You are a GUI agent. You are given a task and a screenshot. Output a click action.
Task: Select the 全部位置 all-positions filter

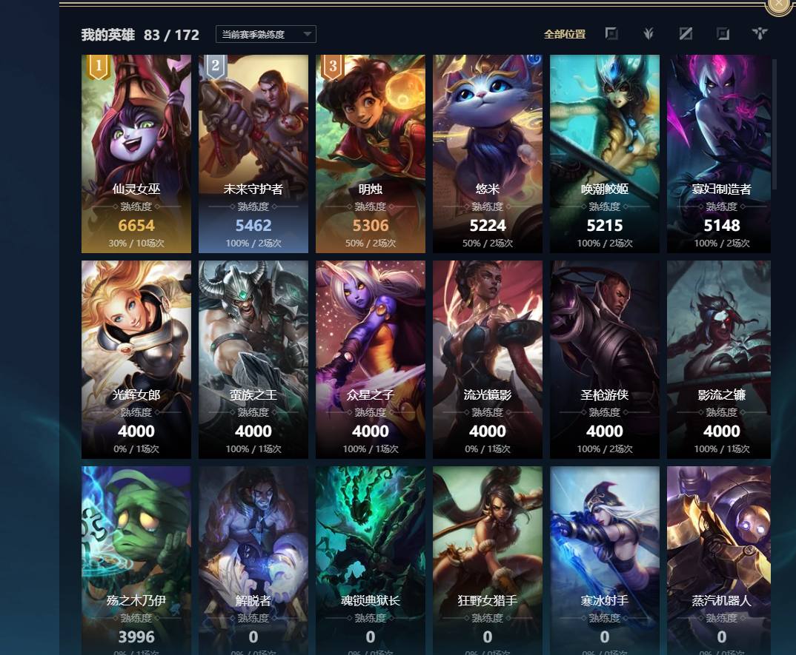point(565,35)
